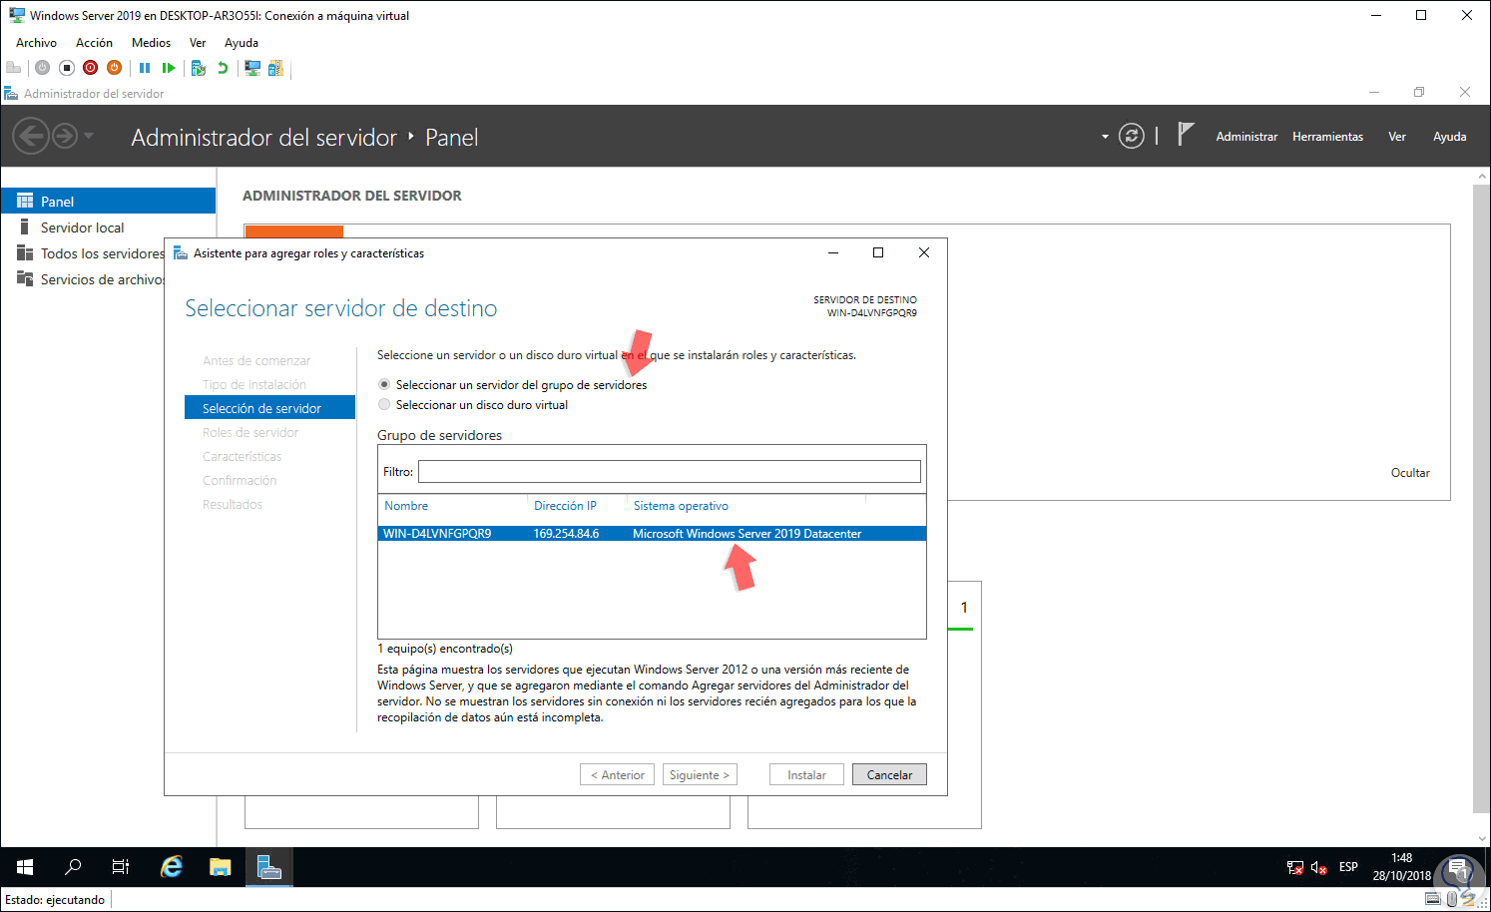Screen dimensions: 1491x912
Task: Maximize the roles wizard dialog
Action: click(878, 252)
